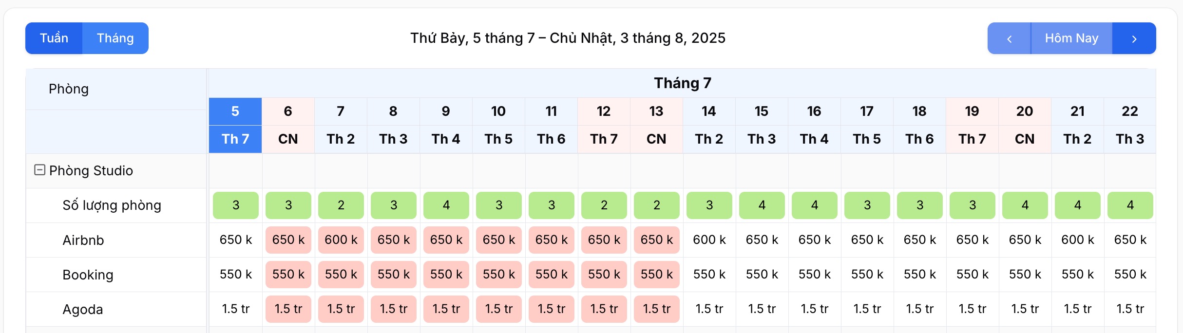Open room count 4 on July 9

coord(446,205)
